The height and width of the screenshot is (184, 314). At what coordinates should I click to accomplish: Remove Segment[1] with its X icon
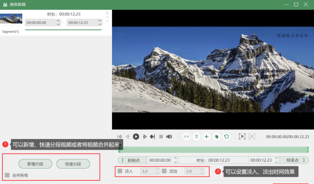coord(107,13)
